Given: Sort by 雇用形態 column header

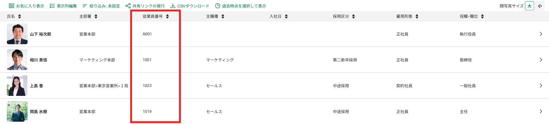Looking at the screenshot, I should tap(407, 16).
